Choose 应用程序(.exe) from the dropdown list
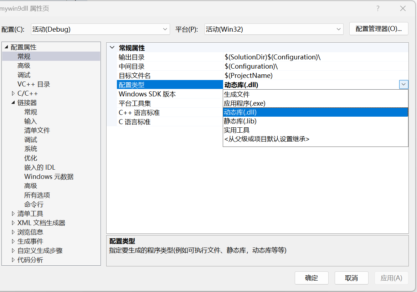417x292 pixels. point(315,103)
